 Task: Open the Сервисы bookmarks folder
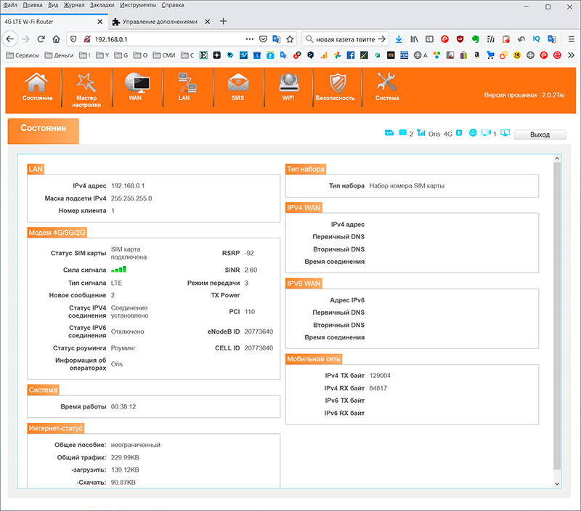click(x=23, y=55)
